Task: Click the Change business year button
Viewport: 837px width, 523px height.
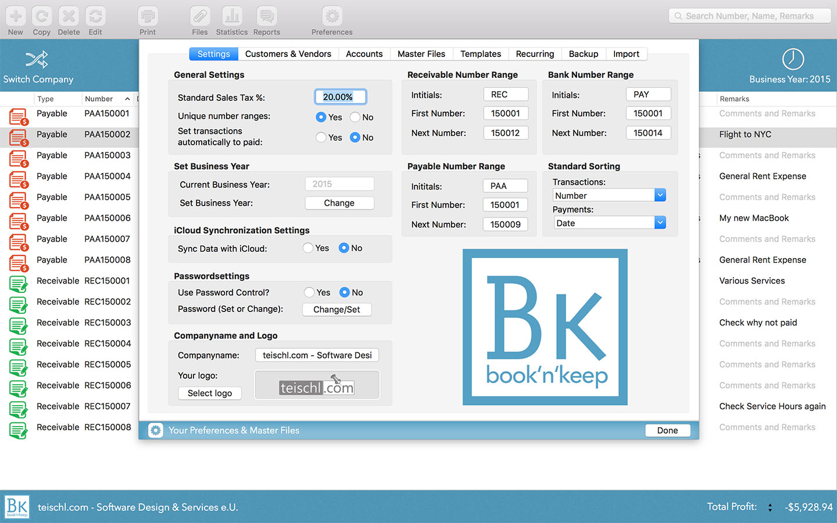Action: (339, 203)
